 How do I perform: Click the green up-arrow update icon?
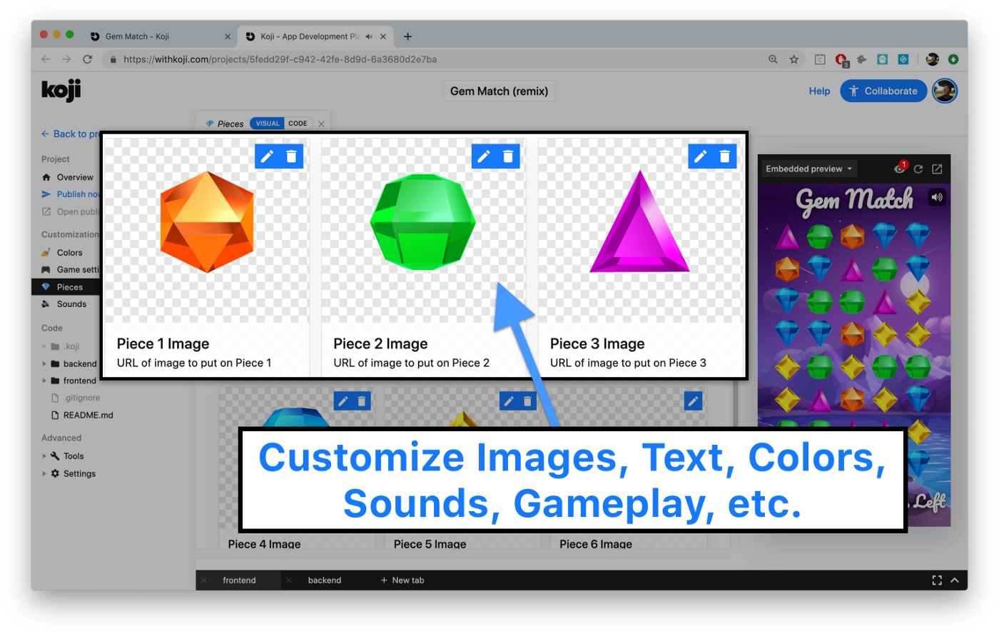click(953, 59)
